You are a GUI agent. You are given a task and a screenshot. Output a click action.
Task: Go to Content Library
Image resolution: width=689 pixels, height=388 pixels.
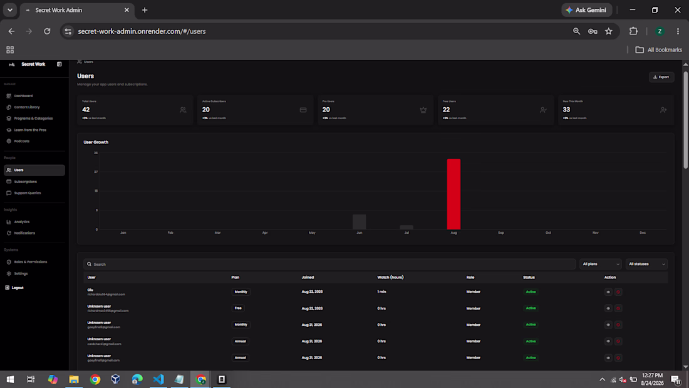point(27,107)
